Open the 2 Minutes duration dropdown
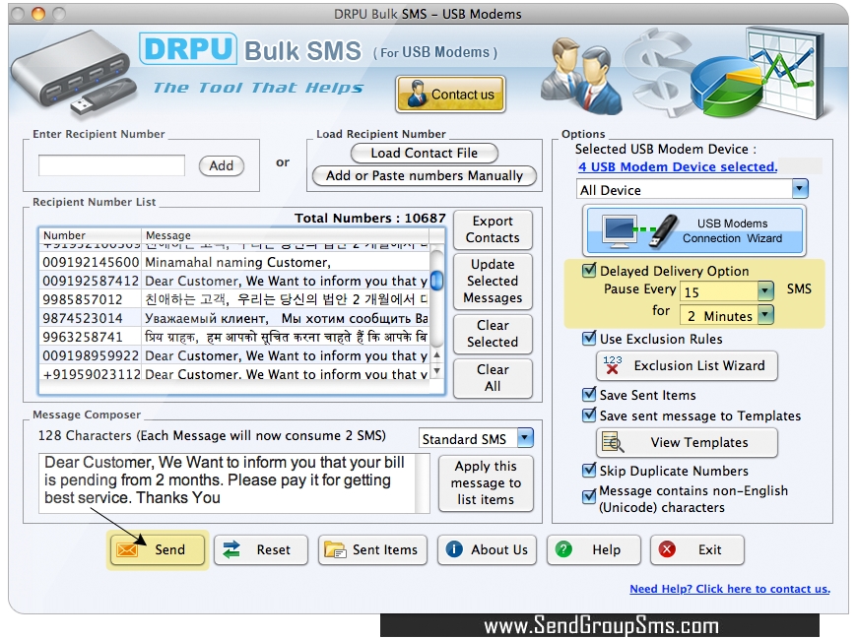857x639 pixels. tap(765, 315)
